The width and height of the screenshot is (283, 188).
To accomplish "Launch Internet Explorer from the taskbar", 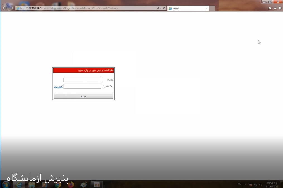I will click(19, 184).
